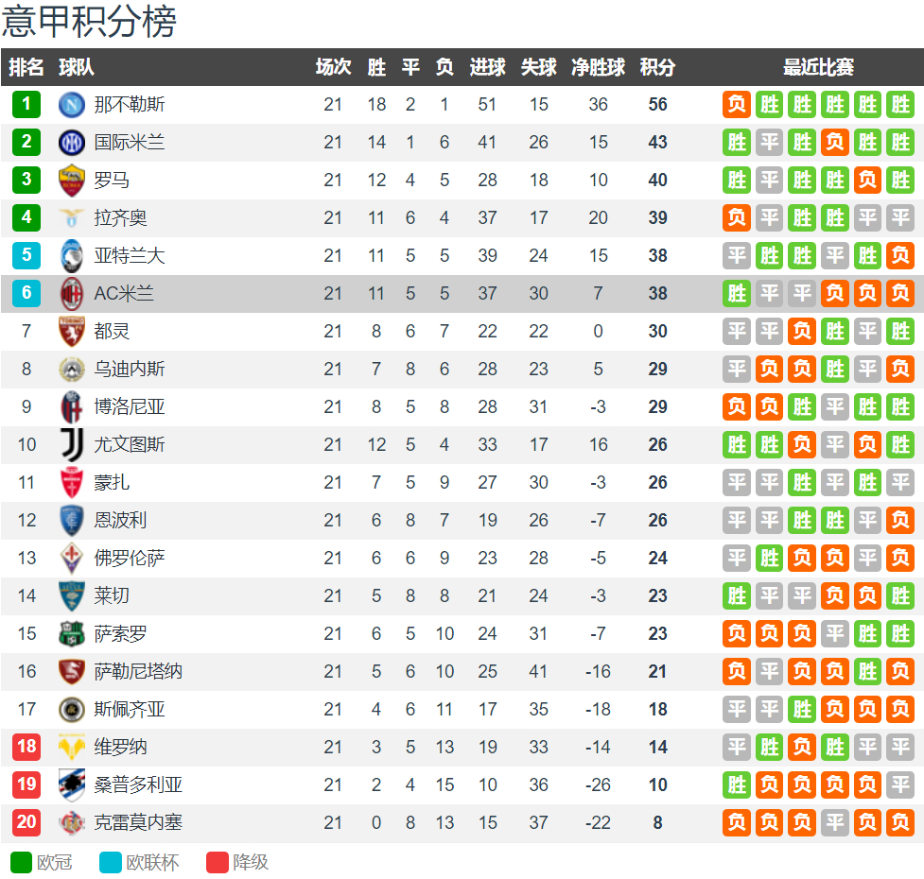Click the Sassuolo club badge
924x879 pixels.
tap(71, 633)
